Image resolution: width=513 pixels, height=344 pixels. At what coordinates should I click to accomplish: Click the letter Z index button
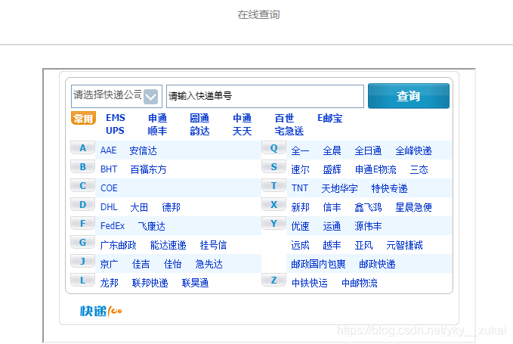pyautogui.click(x=273, y=280)
